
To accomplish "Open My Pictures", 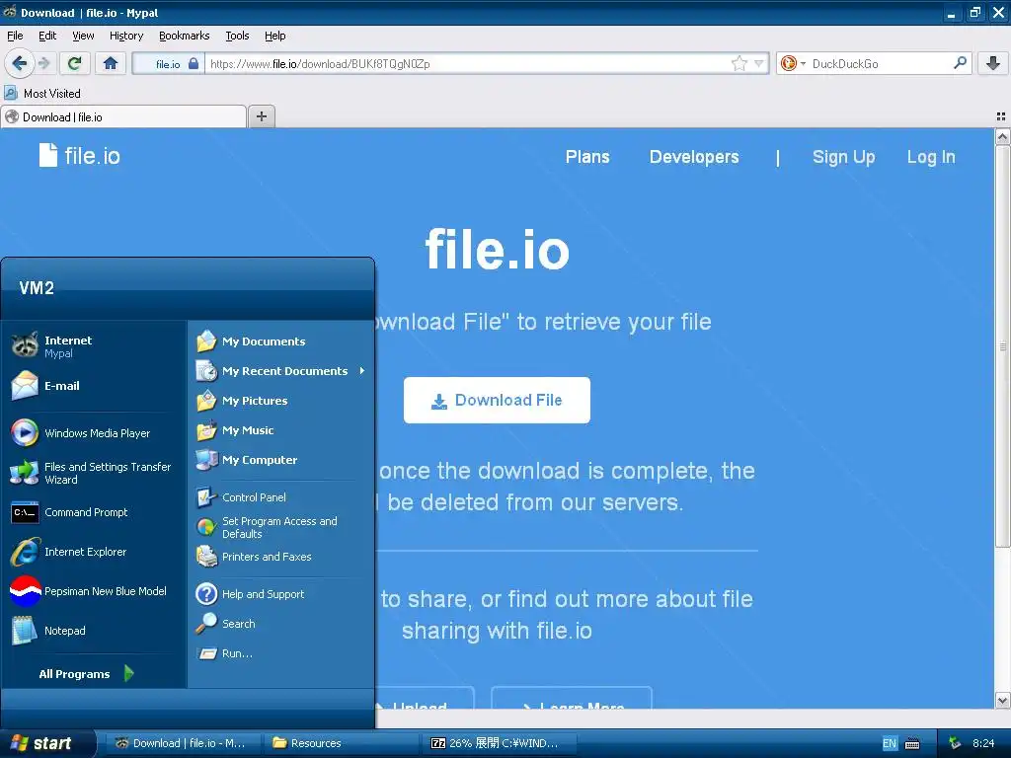I will pos(280,401).
